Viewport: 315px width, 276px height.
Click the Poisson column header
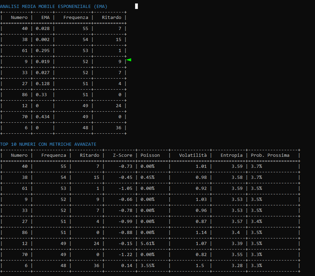tap(150, 155)
